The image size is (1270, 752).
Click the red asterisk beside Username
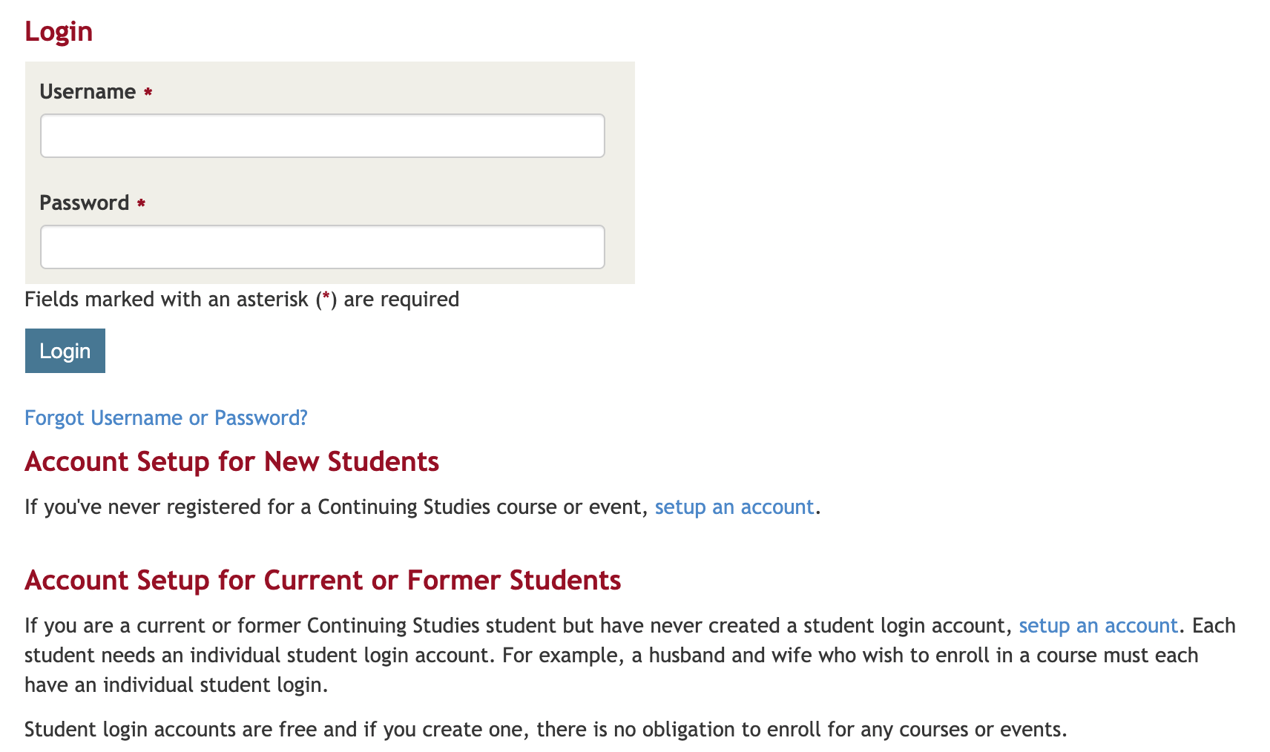pos(148,93)
